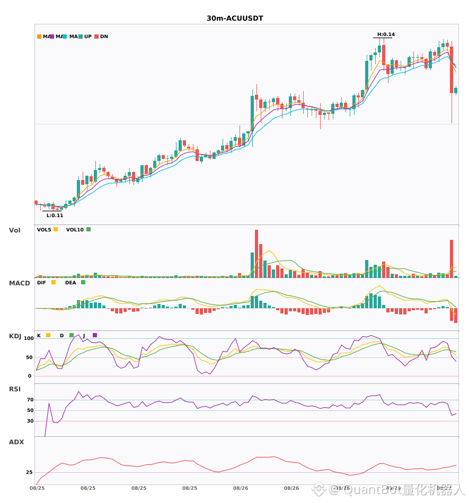Click the yellow K legend swatch
The image size is (469, 503).
tap(48, 335)
